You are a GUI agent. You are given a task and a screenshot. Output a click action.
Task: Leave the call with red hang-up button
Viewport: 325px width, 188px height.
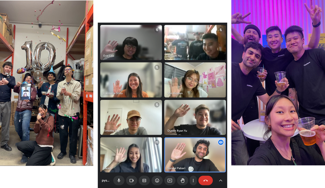205,180
